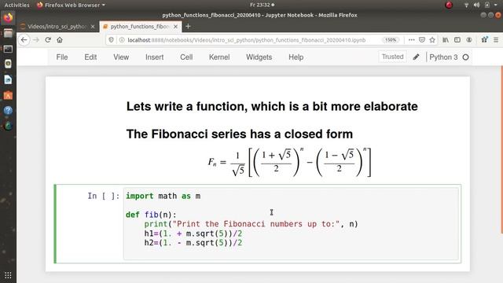Open the network status indicator

pyautogui.click(x=466, y=5)
